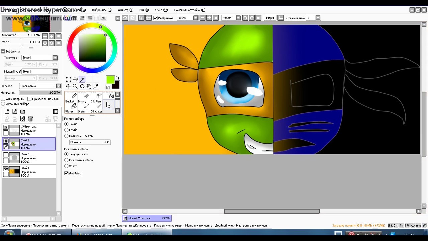
Task: Enable Фикс непр-ть checkbox
Action: click(3, 99)
